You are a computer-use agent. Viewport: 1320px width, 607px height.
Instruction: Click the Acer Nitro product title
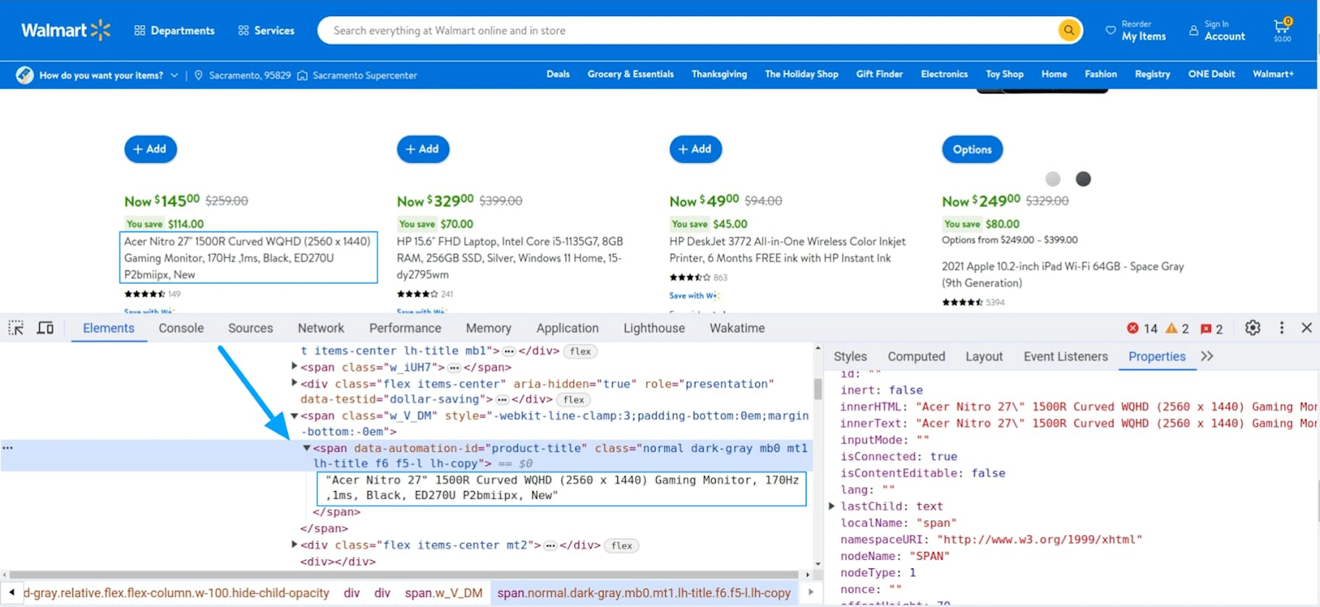(248, 258)
